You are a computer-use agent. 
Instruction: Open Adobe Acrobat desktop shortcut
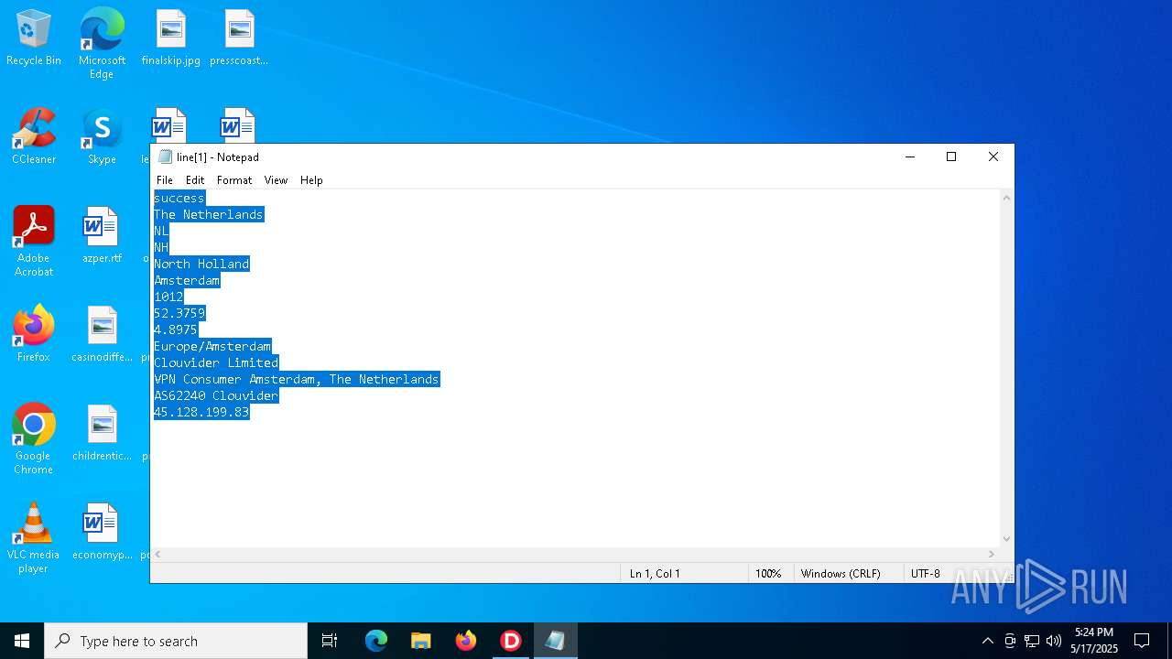[x=34, y=242]
